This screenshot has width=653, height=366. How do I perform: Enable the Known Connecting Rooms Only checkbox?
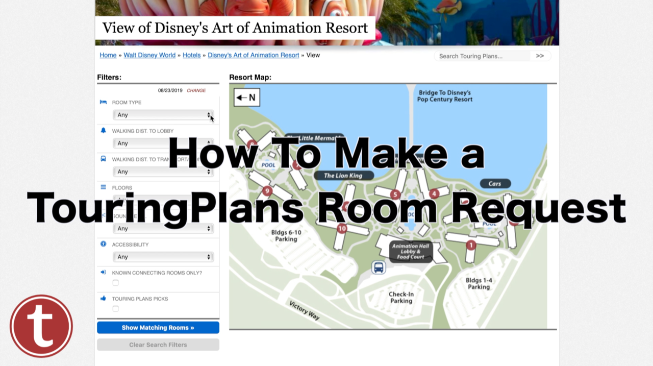pos(115,282)
